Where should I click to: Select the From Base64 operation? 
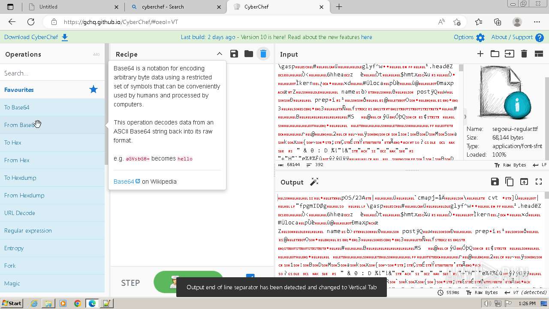(52, 125)
